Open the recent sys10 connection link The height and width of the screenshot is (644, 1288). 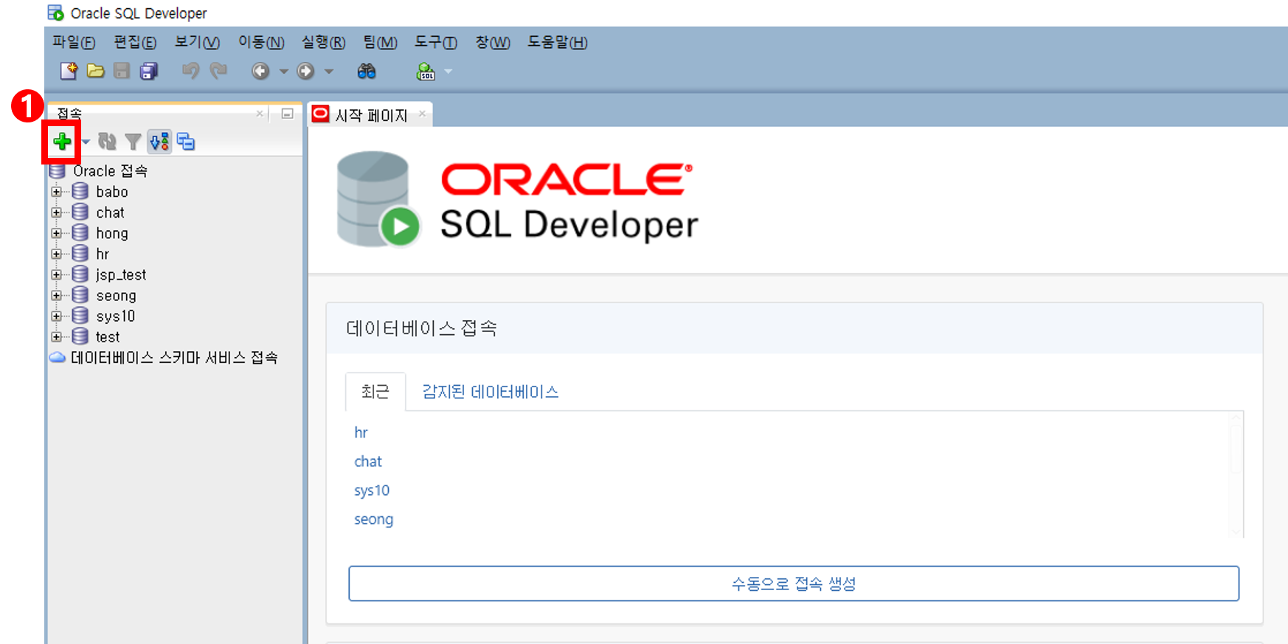click(372, 491)
